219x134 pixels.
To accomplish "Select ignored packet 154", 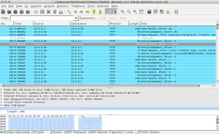I will point(108,38).
